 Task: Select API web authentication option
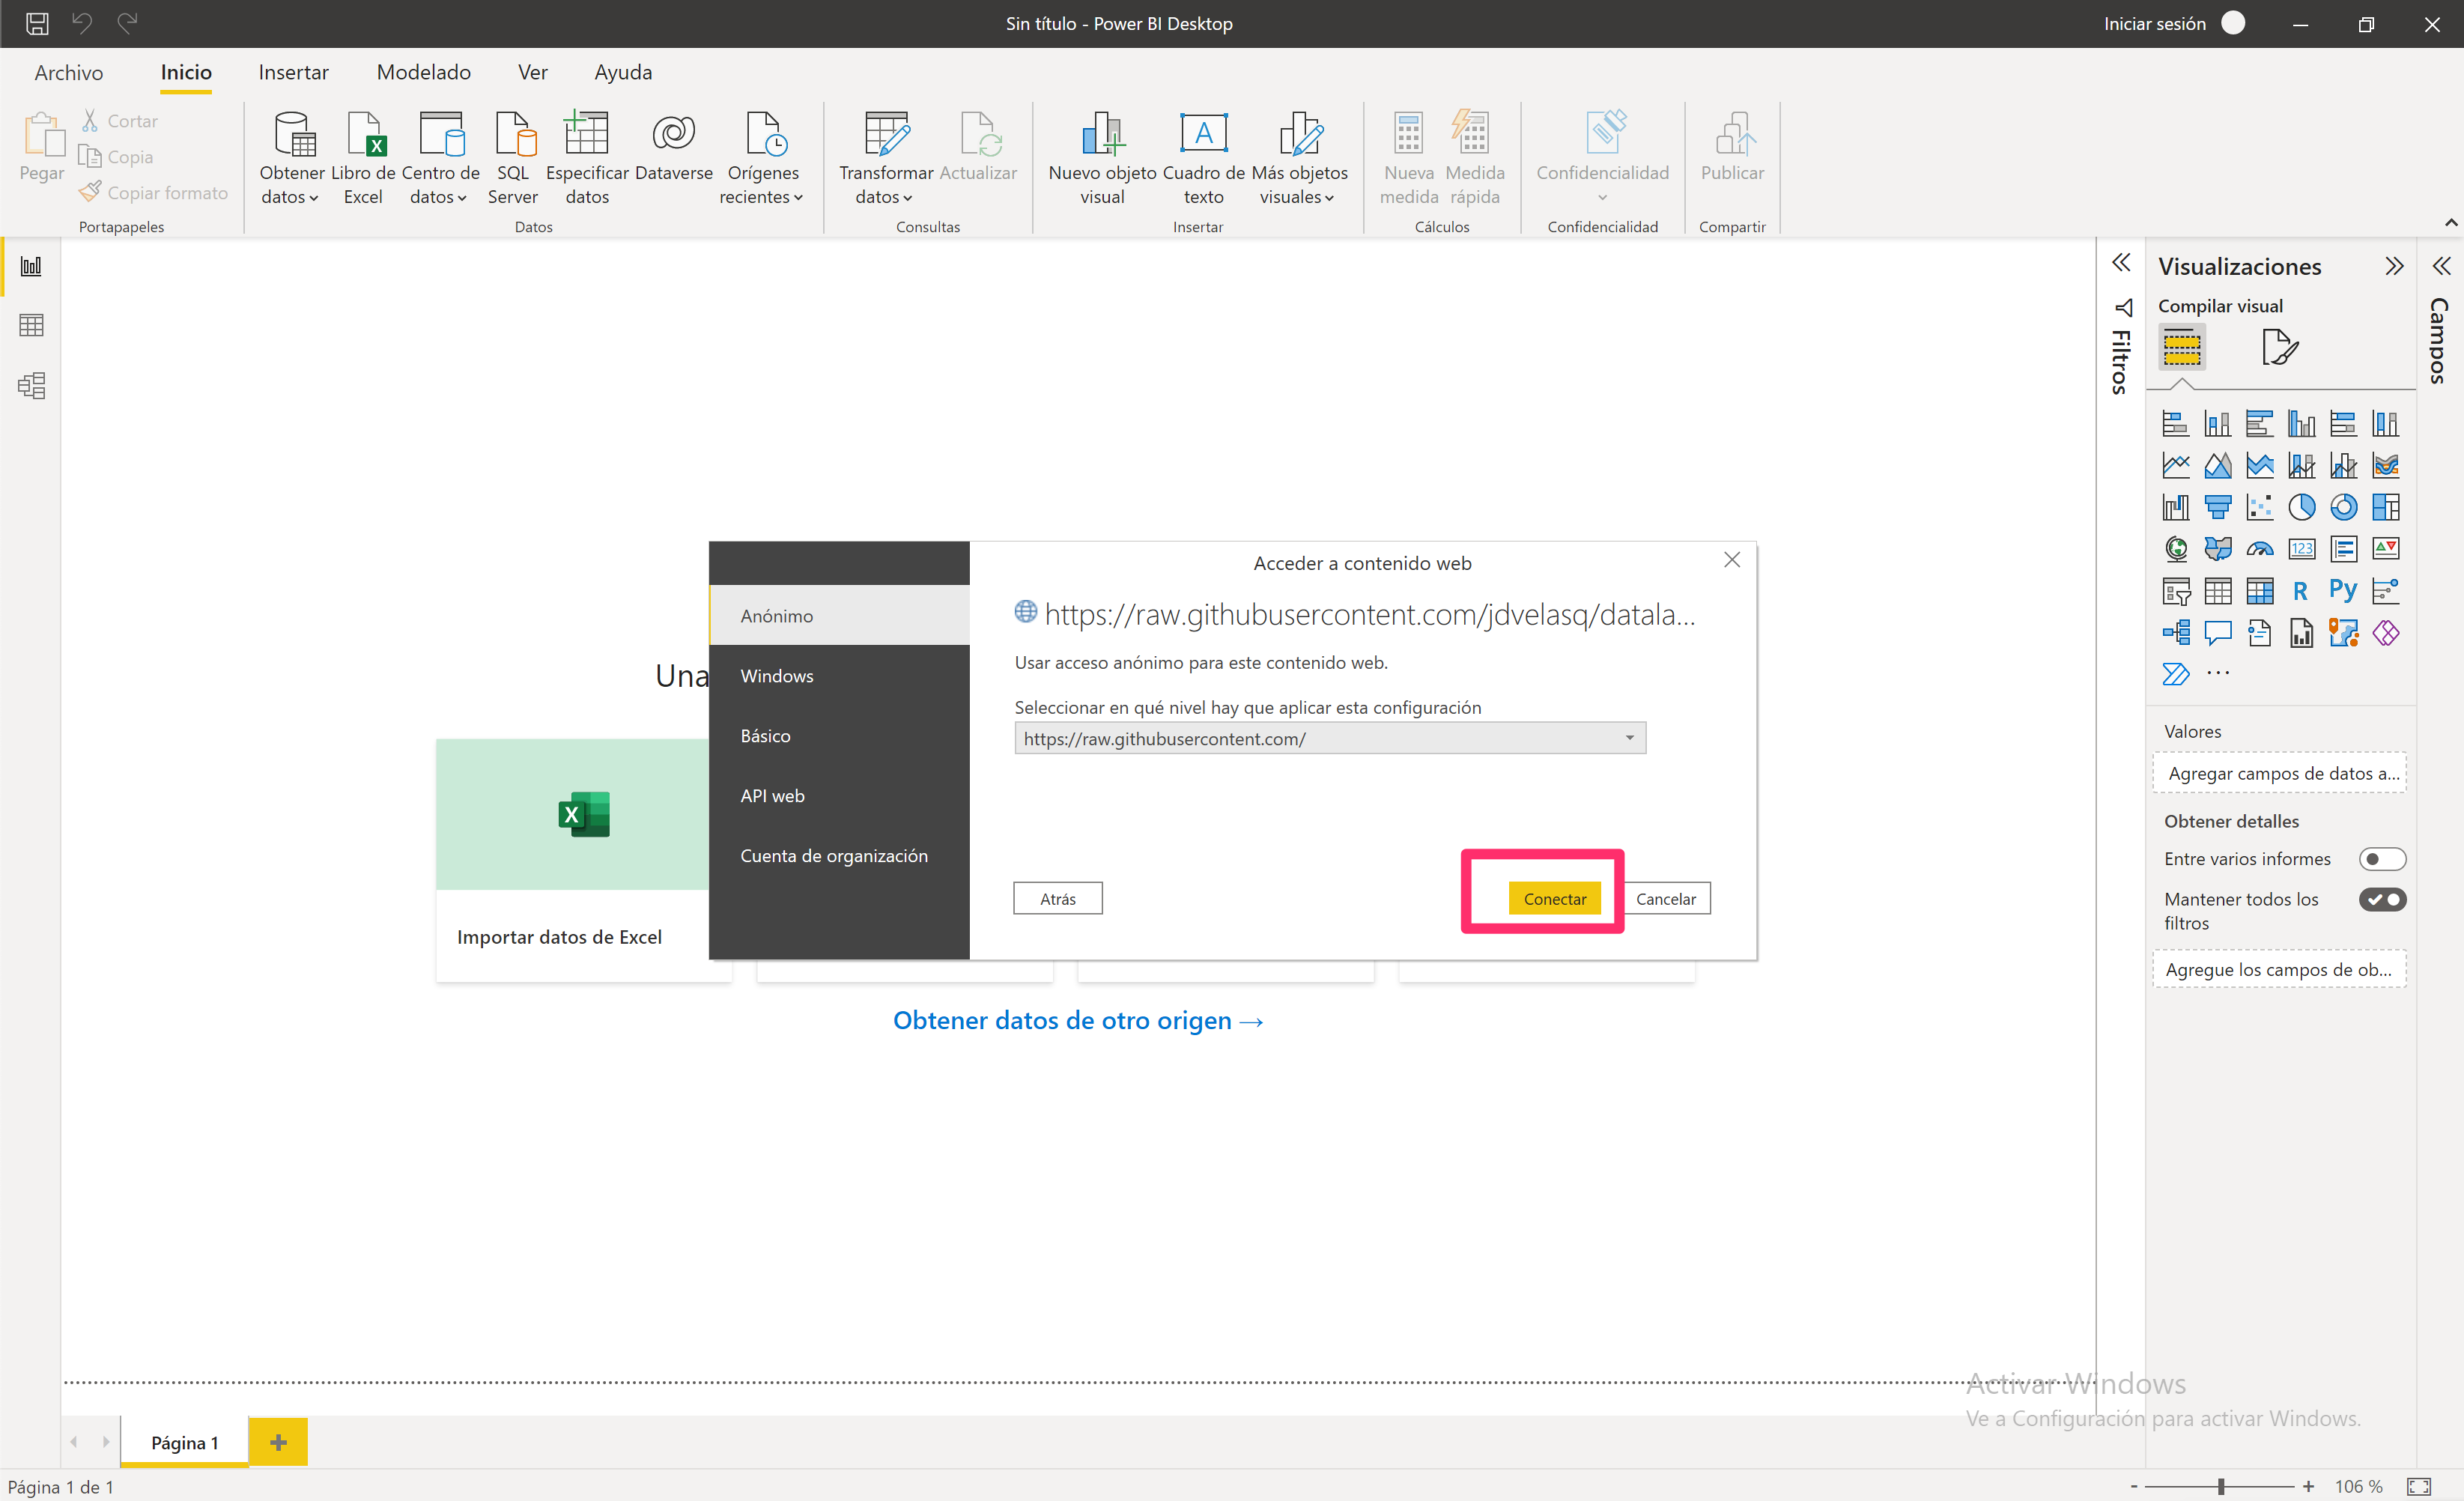[x=839, y=796]
